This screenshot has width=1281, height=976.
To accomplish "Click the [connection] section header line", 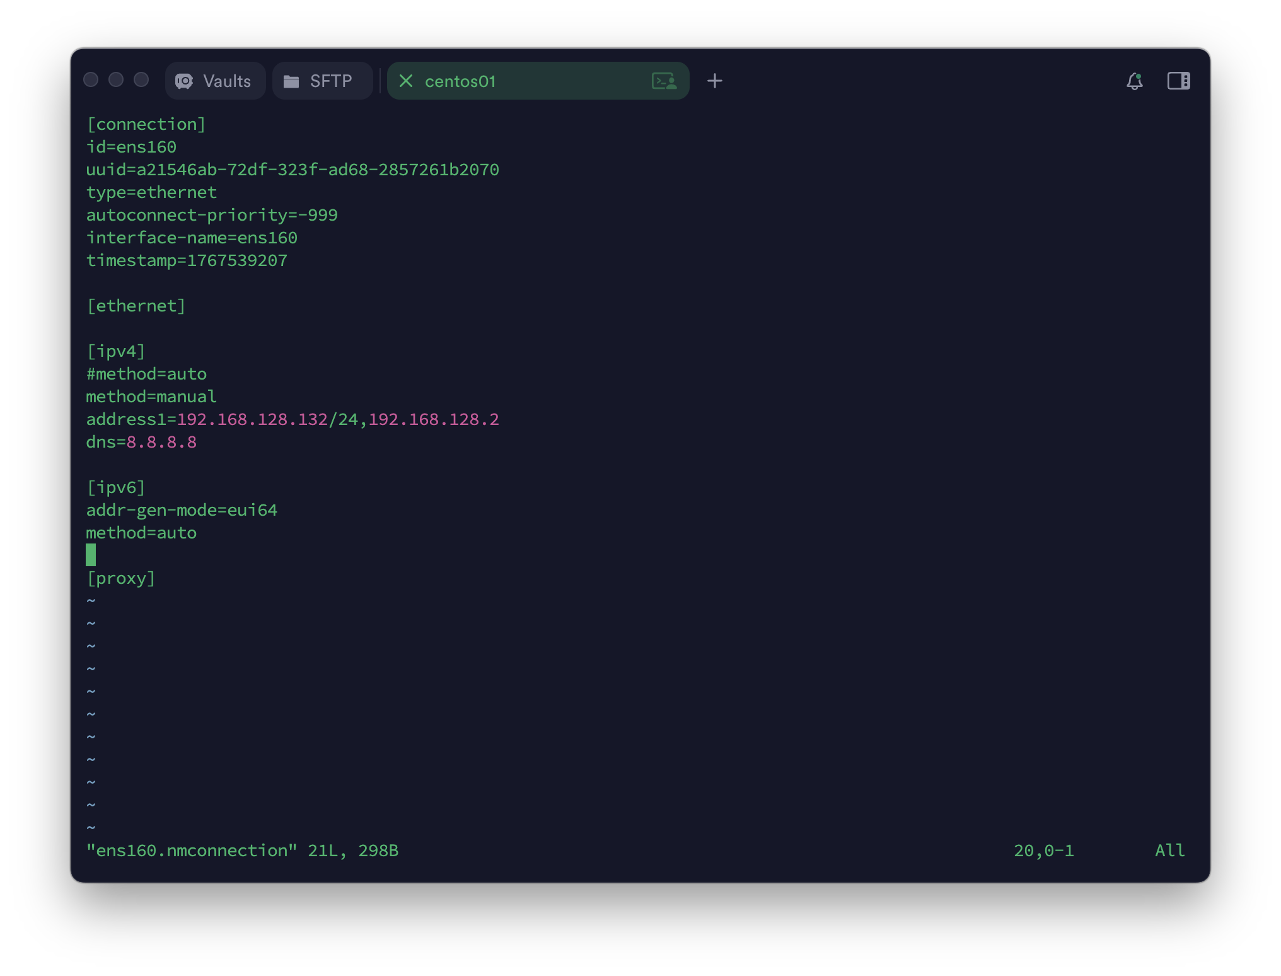I will point(146,124).
